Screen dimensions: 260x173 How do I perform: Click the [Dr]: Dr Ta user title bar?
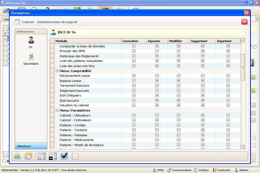pos(148,32)
